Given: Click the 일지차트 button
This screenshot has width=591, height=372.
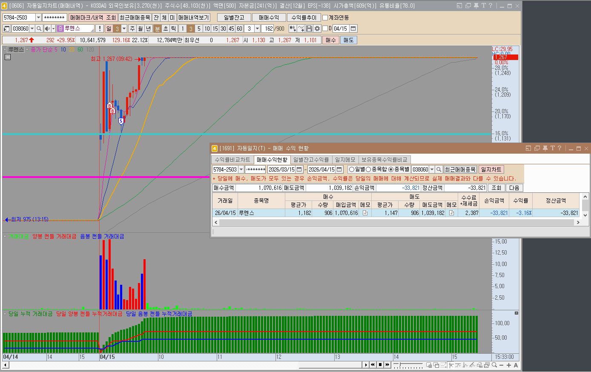Looking at the screenshot, I should click(491, 169).
